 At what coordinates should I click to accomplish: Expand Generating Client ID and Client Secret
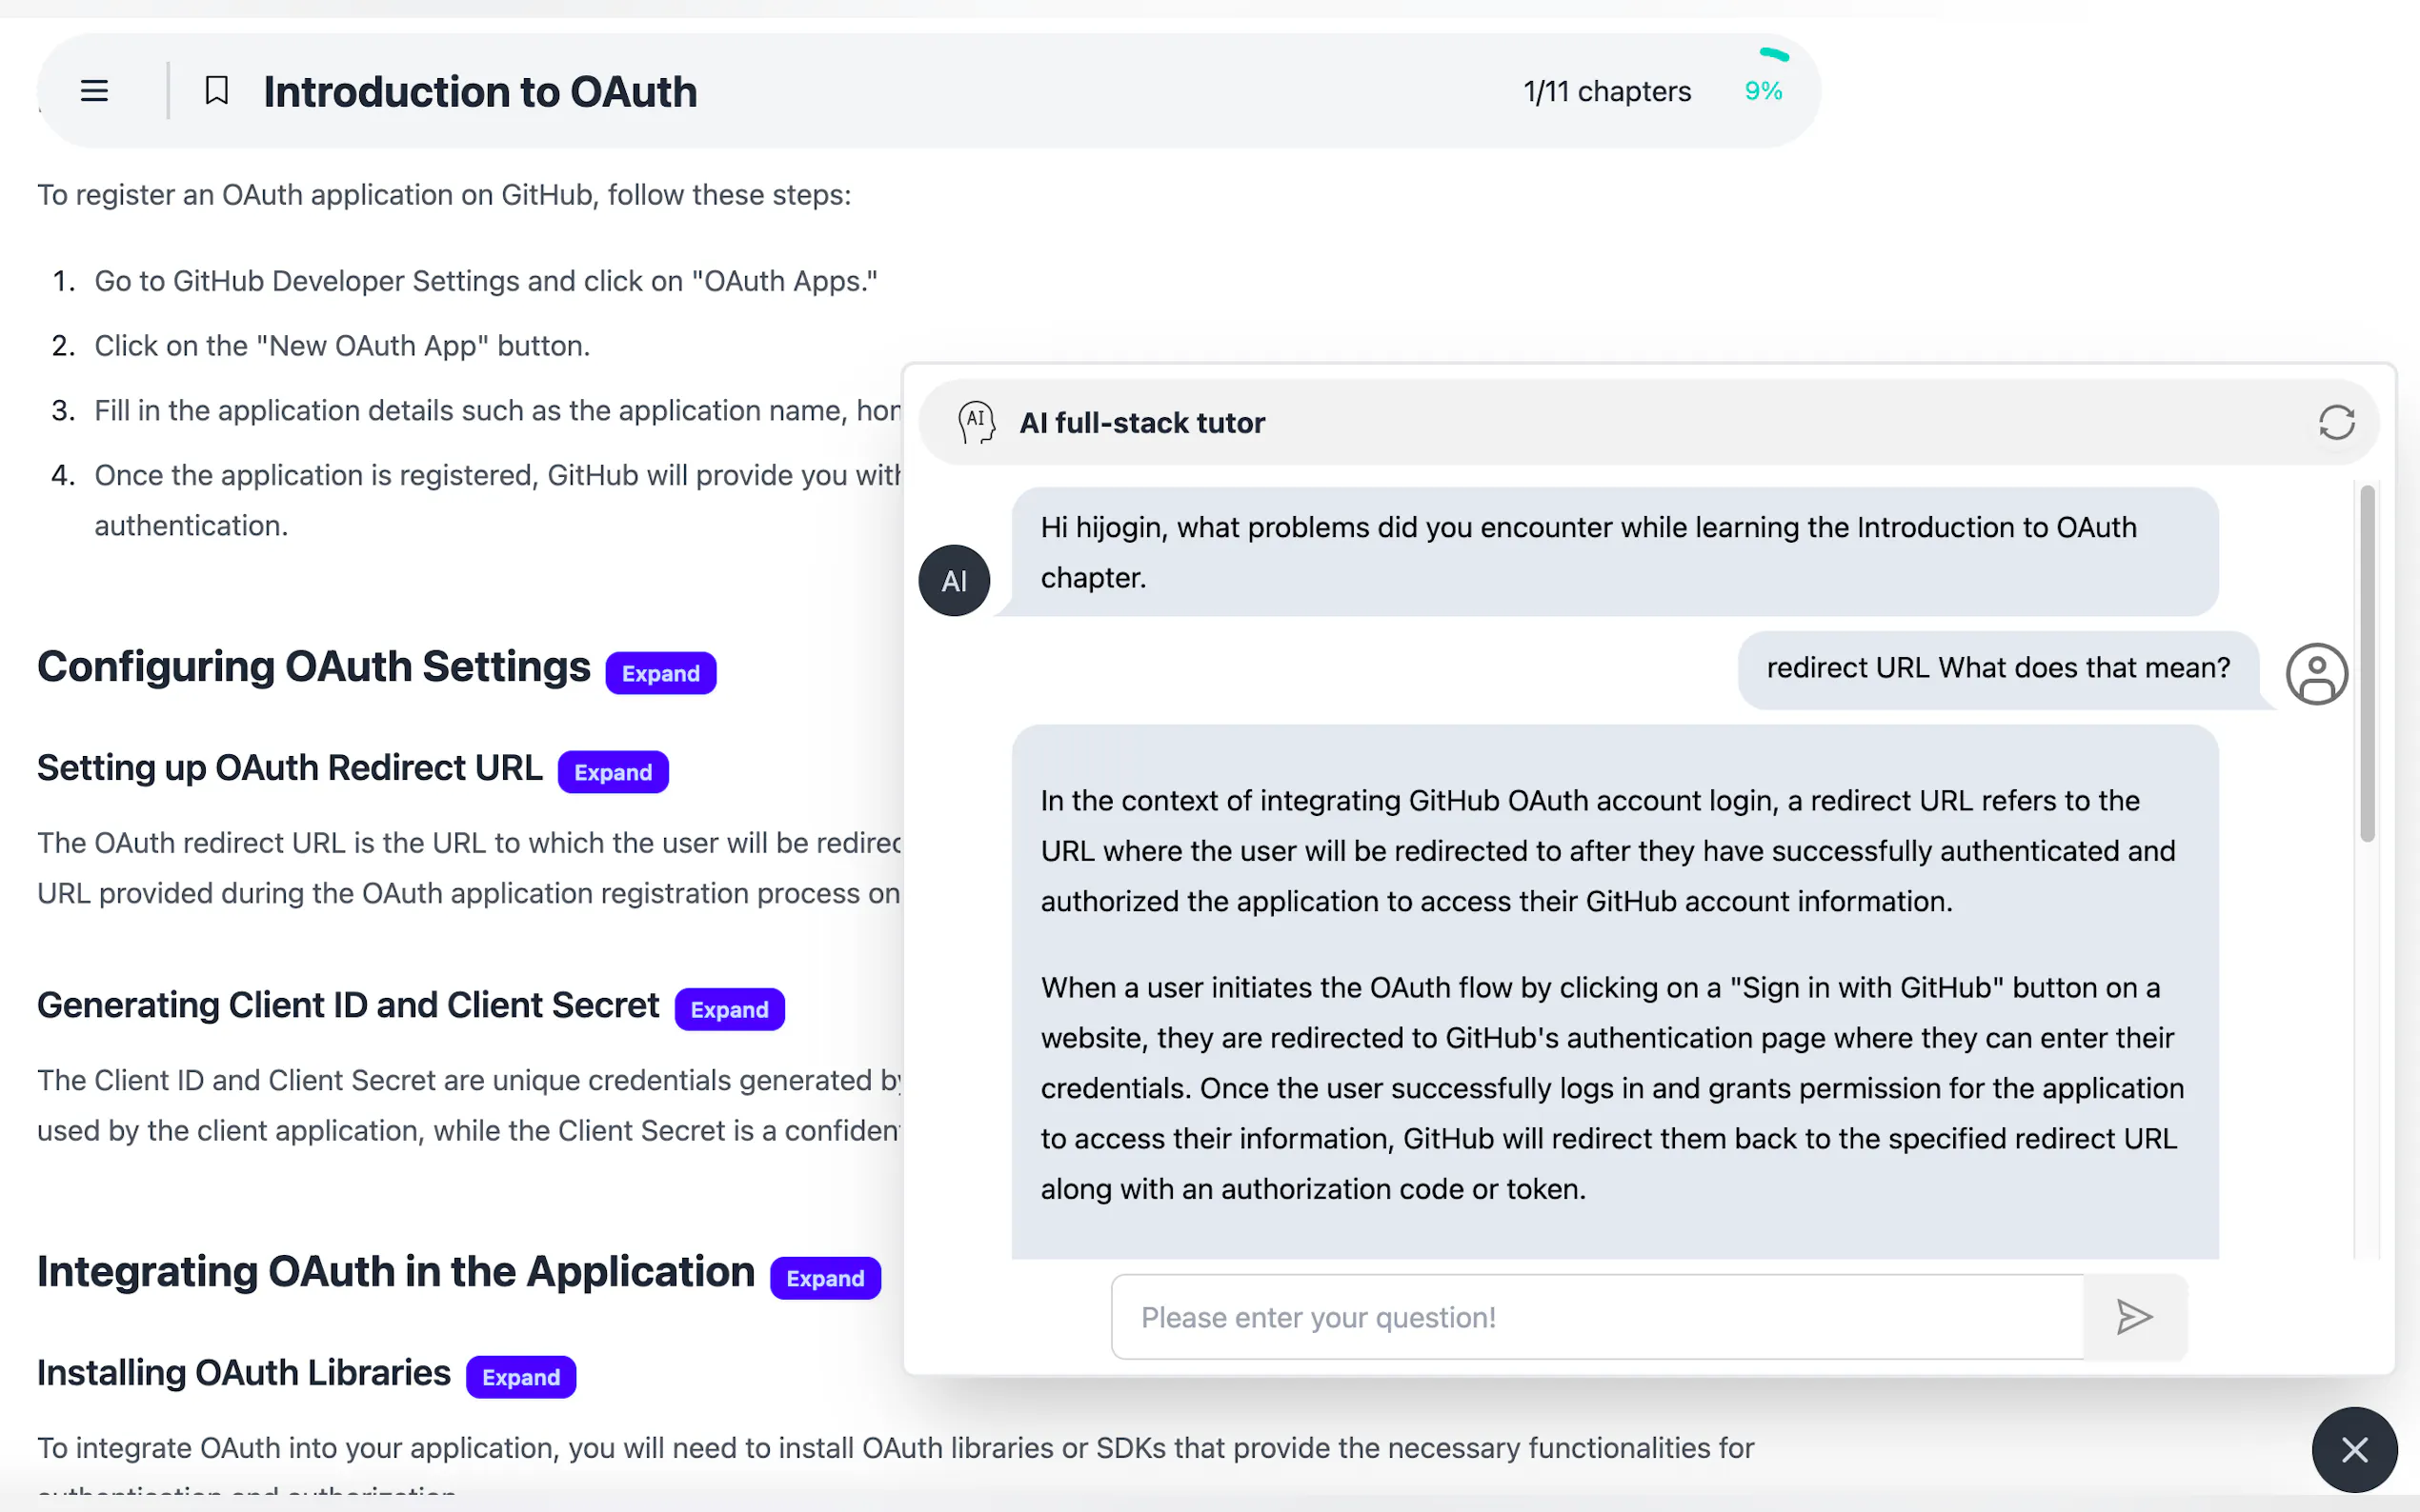(x=729, y=1010)
